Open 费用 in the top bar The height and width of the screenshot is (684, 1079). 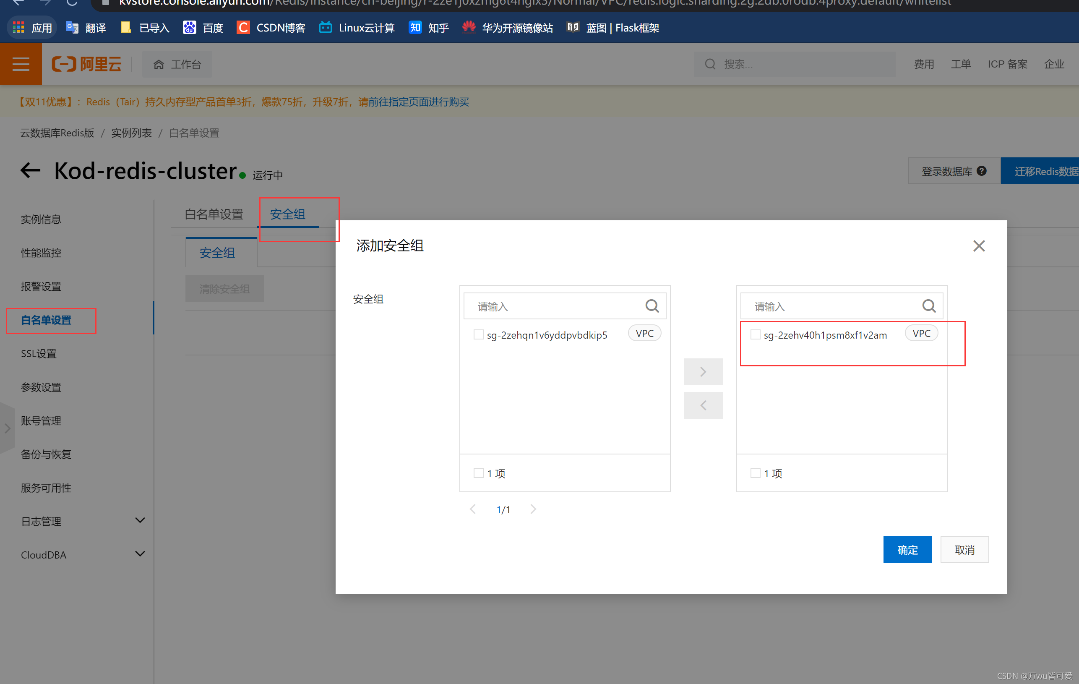tap(924, 64)
